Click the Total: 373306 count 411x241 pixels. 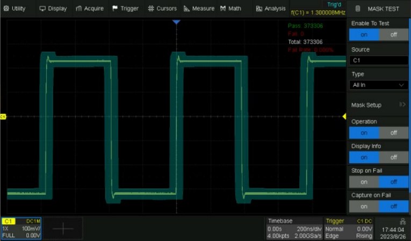[x=305, y=42]
